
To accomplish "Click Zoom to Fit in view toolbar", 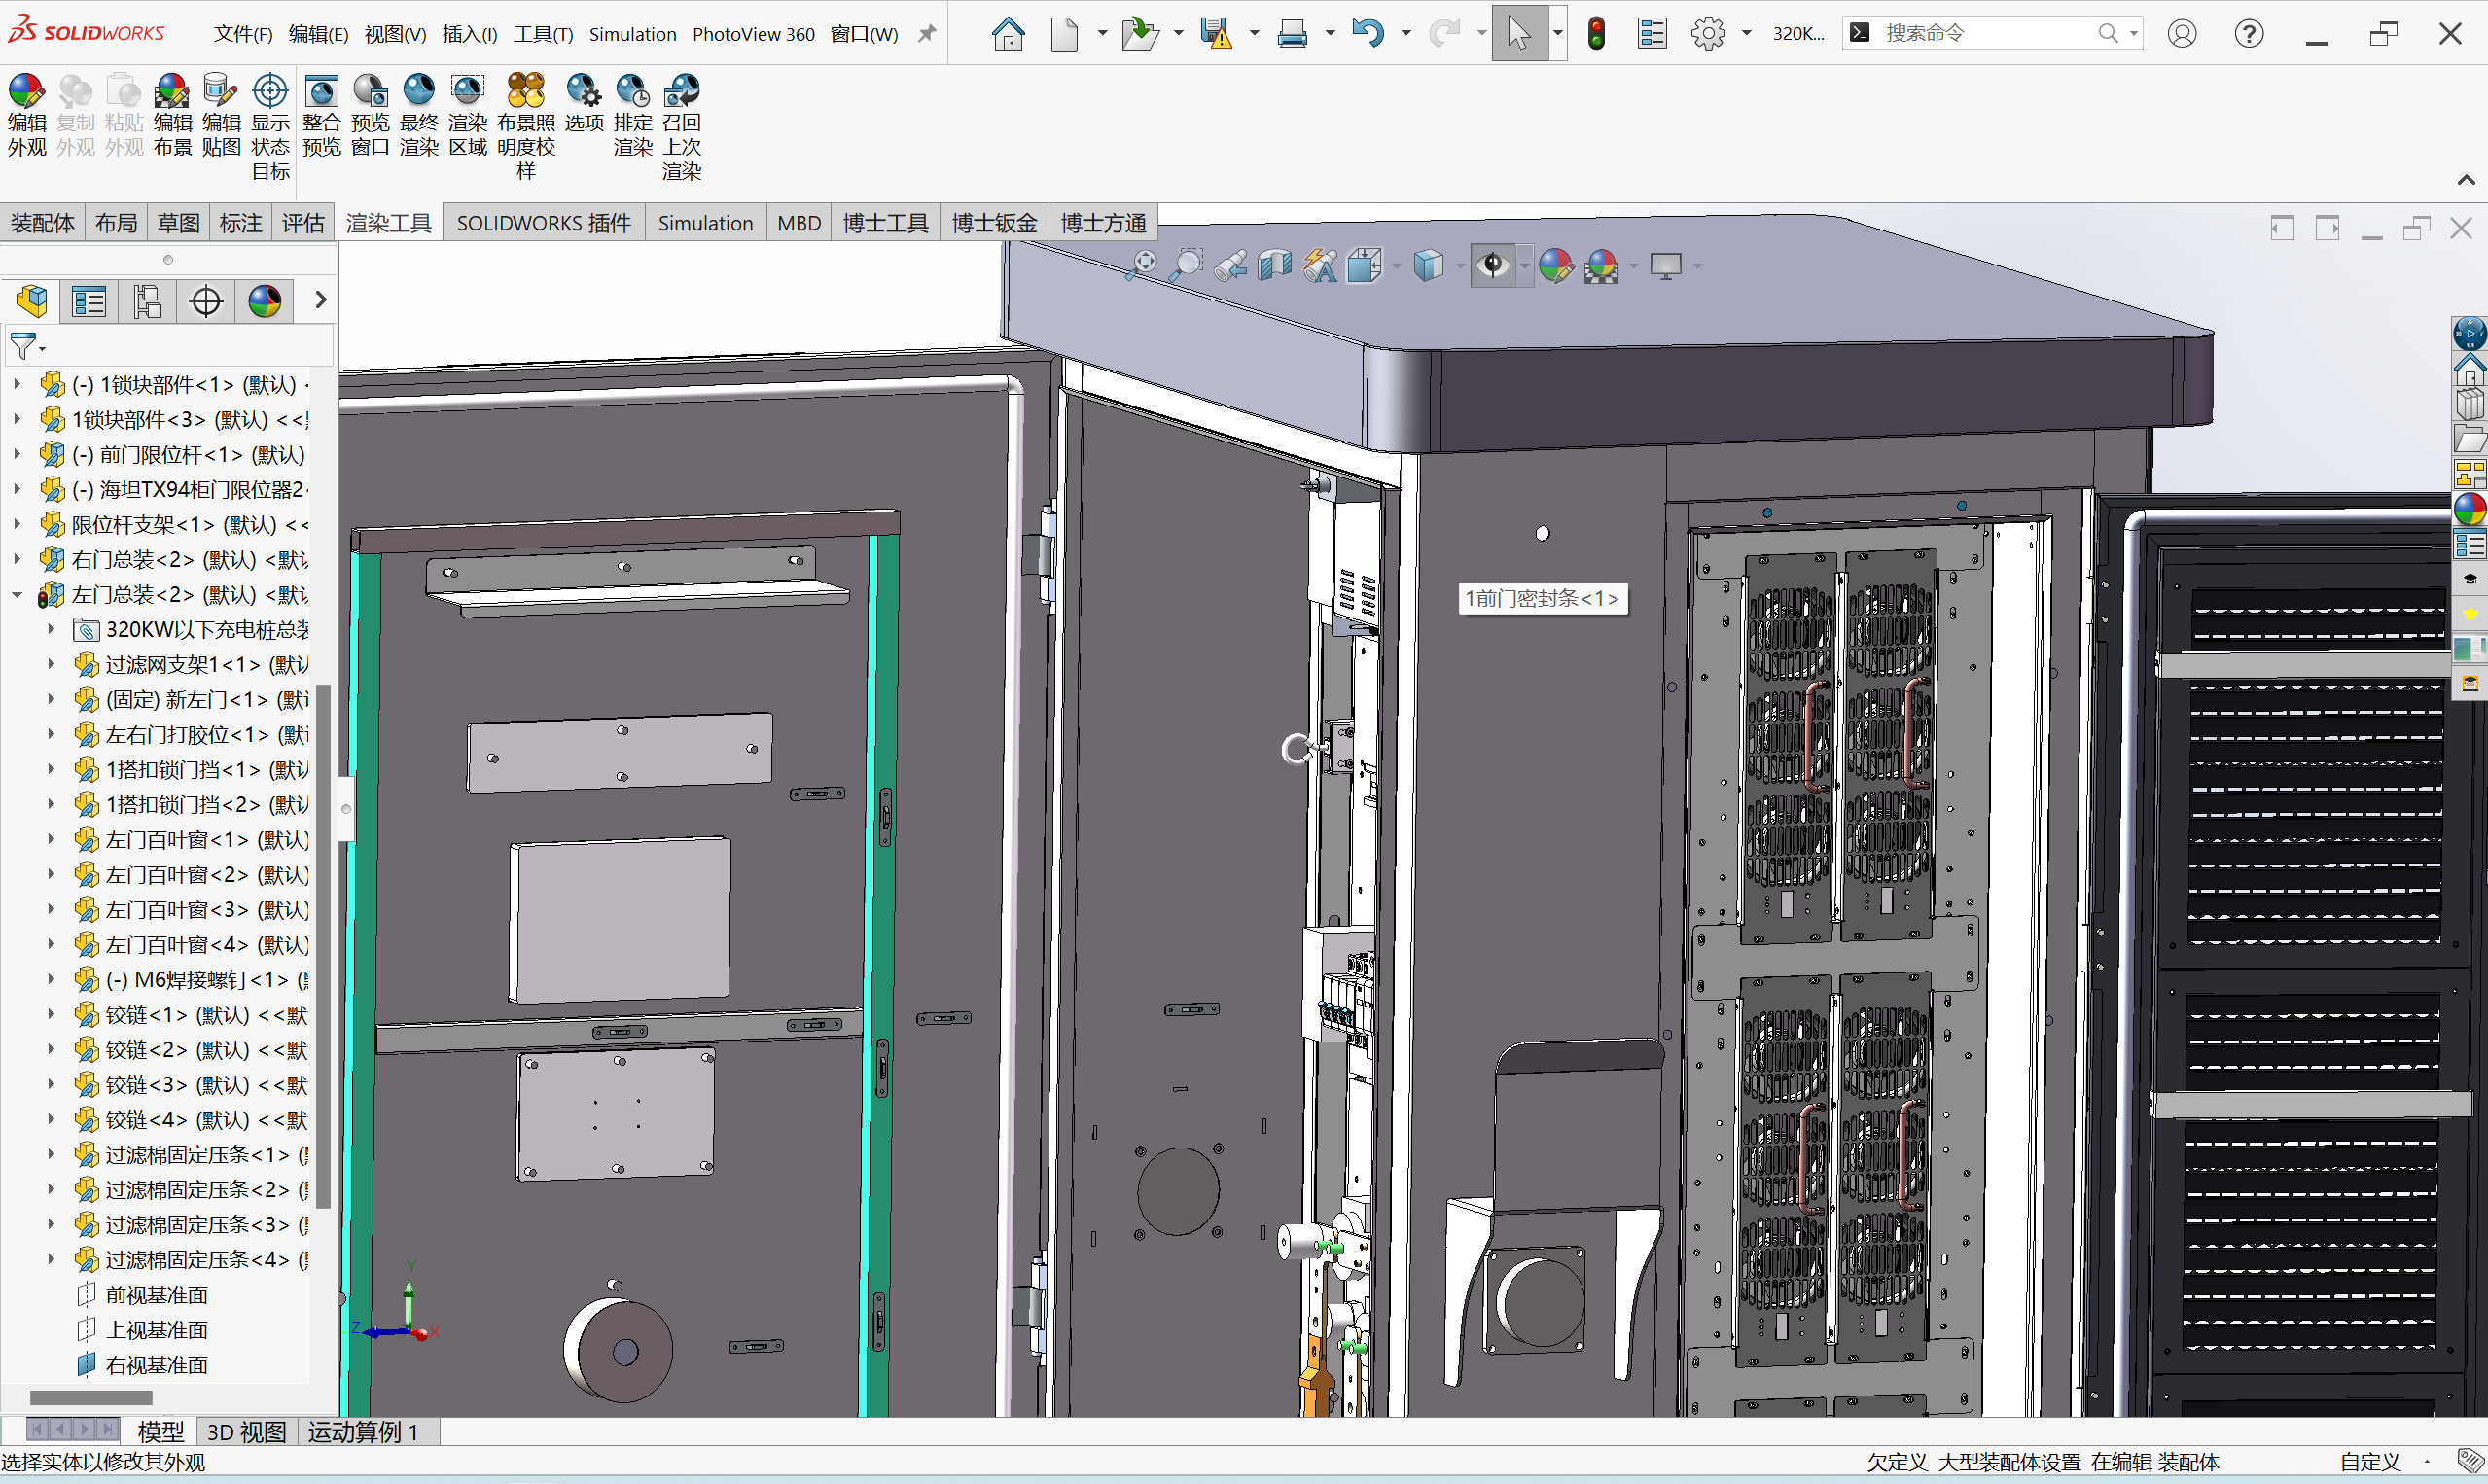I will [1141, 265].
